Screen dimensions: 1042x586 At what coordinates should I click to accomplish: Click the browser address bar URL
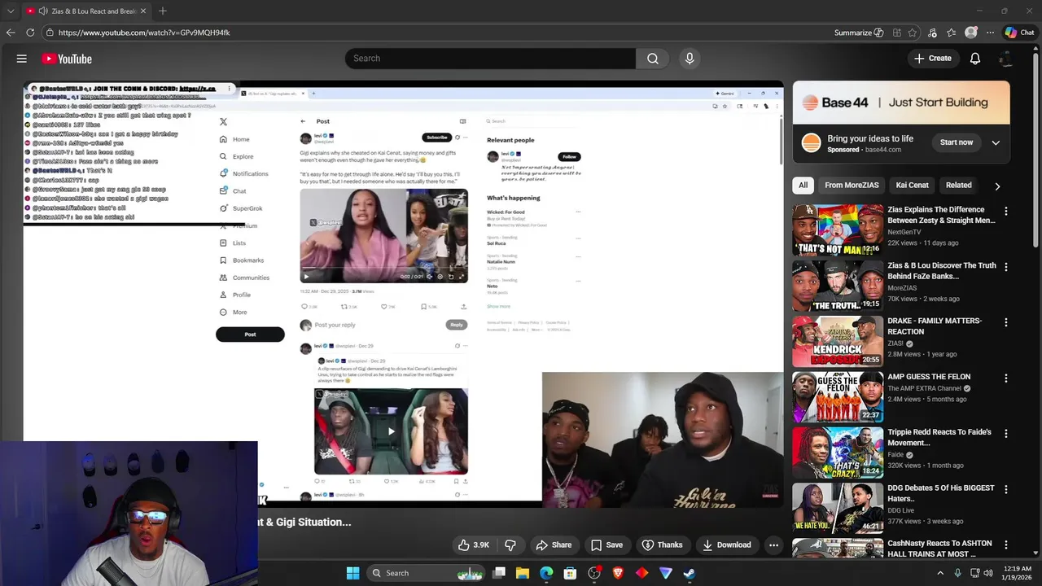(x=144, y=33)
